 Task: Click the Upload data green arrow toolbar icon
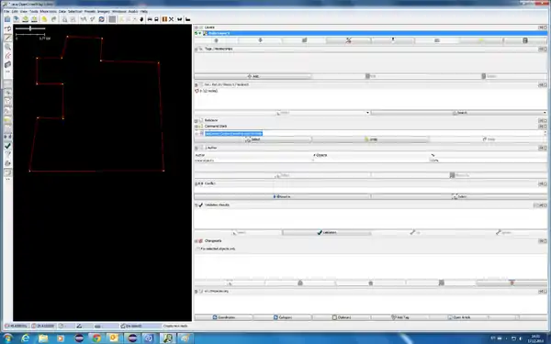34,19
